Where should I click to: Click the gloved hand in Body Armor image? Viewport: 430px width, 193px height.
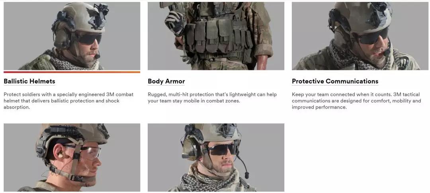pos(174,23)
